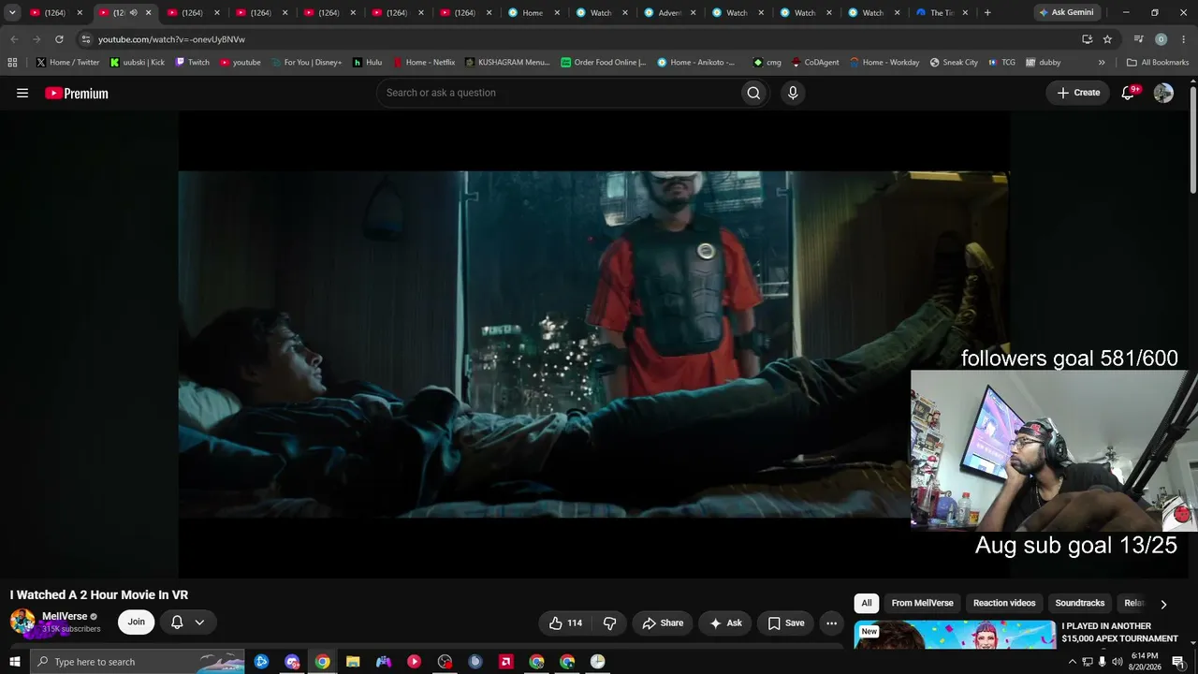Open Chrome apps grid in bookmarks bar
The width and height of the screenshot is (1198, 674).
click(12, 63)
